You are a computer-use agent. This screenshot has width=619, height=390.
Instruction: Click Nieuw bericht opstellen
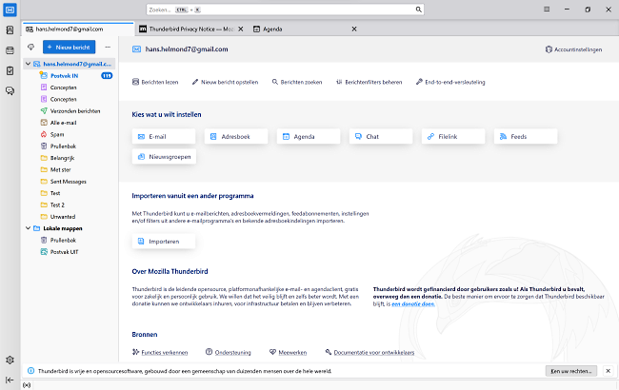point(225,82)
